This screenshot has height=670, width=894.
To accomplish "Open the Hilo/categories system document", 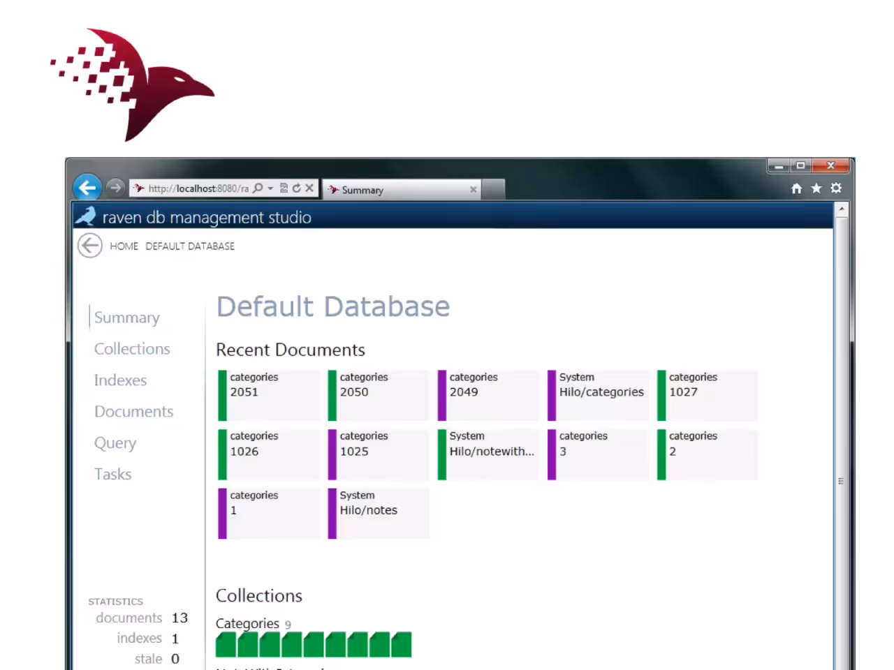I will tap(598, 395).
